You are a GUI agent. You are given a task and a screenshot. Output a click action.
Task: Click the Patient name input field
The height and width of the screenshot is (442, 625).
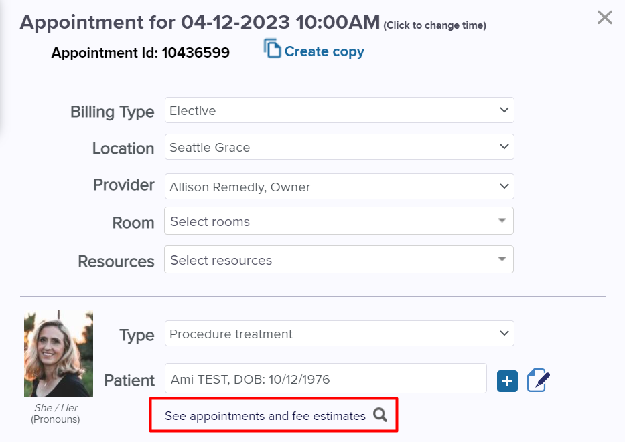[326, 378]
